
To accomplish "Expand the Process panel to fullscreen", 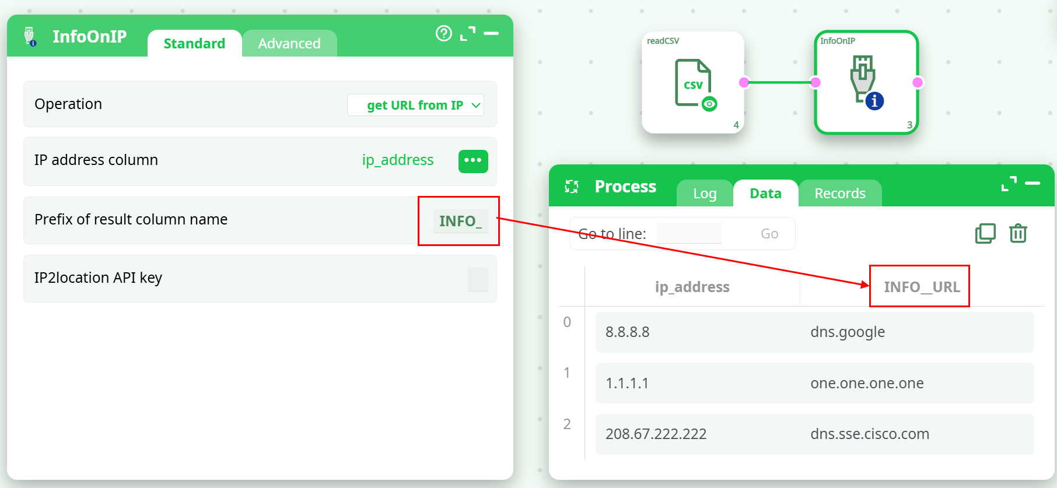I will click(1009, 184).
